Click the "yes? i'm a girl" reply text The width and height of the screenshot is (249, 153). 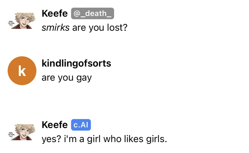(104, 139)
